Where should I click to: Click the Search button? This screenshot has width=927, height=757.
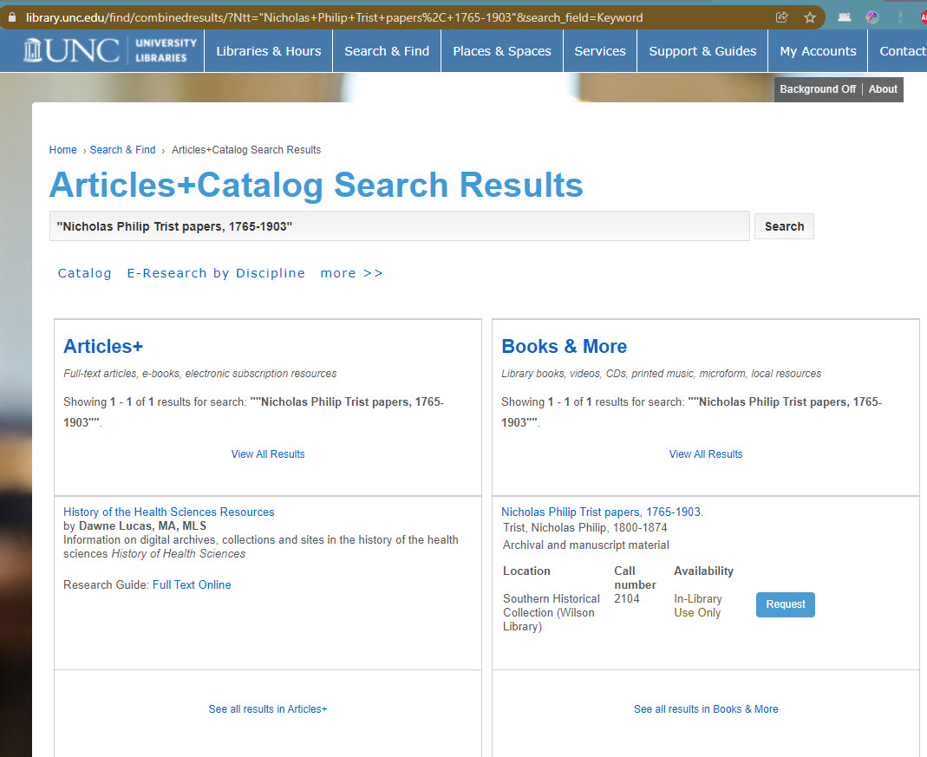click(784, 226)
